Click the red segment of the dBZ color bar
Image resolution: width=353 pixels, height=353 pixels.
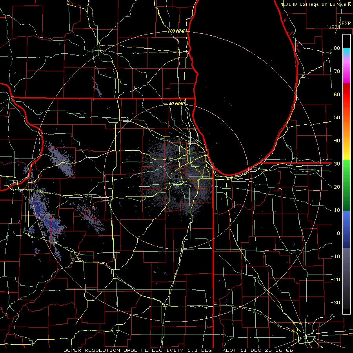pos(346,95)
